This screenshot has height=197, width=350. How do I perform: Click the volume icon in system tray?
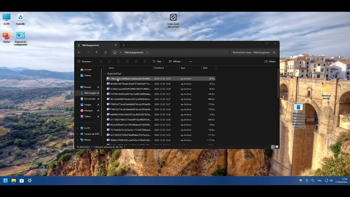click(x=331, y=181)
